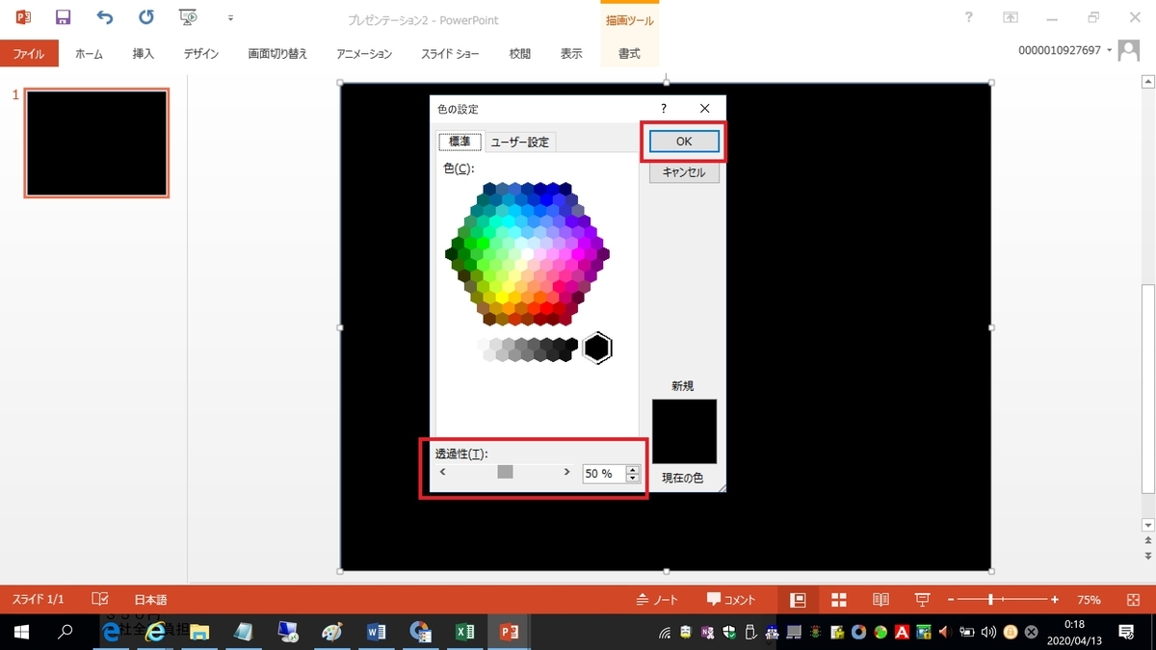Switch to the 標準 tab in color dialog
Image resolution: width=1156 pixels, height=650 pixels.
[460, 142]
